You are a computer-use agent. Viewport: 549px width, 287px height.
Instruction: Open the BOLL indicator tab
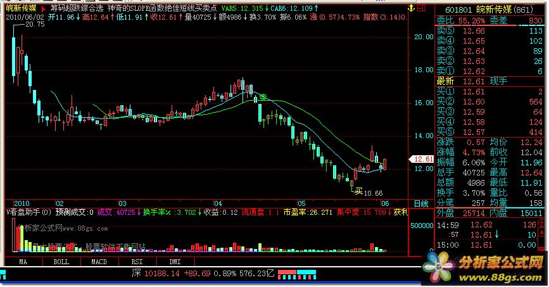click(61, 262)
